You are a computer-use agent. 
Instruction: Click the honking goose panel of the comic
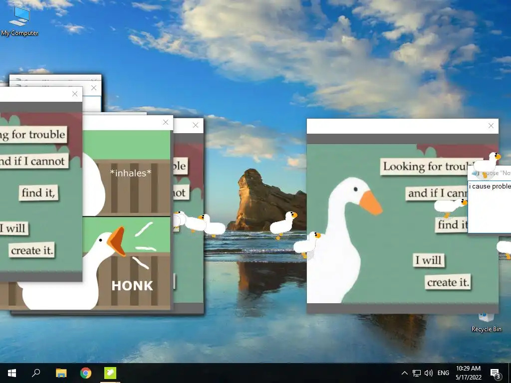click(x=126, y=262)
